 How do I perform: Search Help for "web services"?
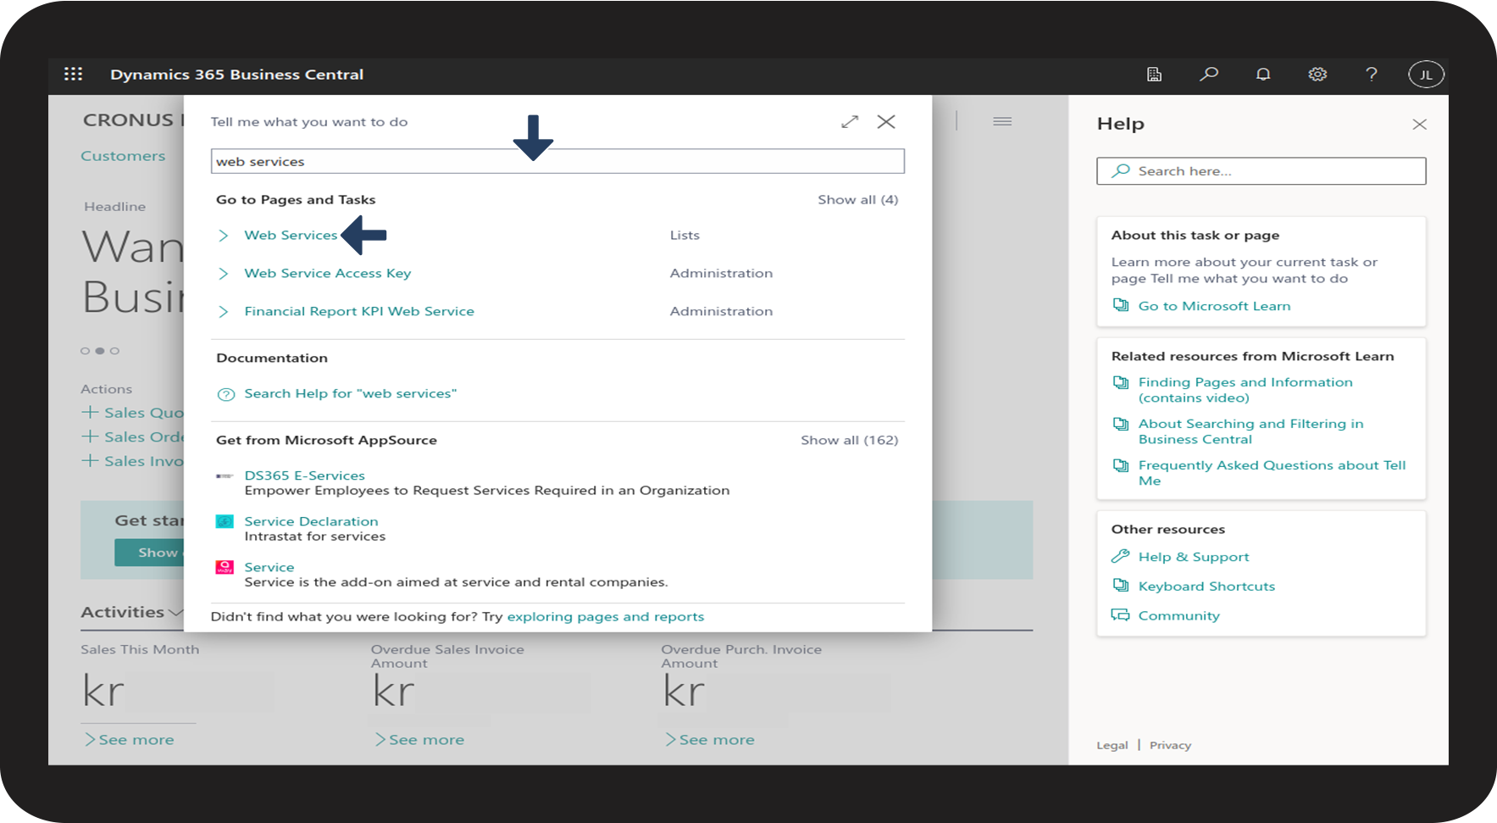click(x=351, y=393)
